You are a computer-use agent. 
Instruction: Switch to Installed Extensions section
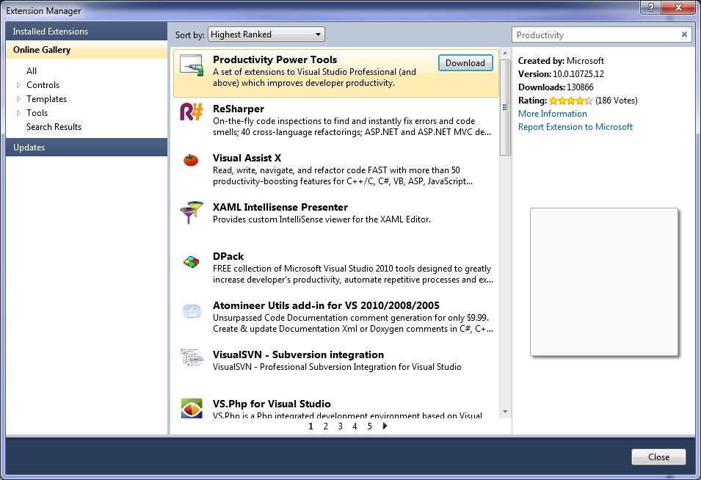tap(87, 32)
